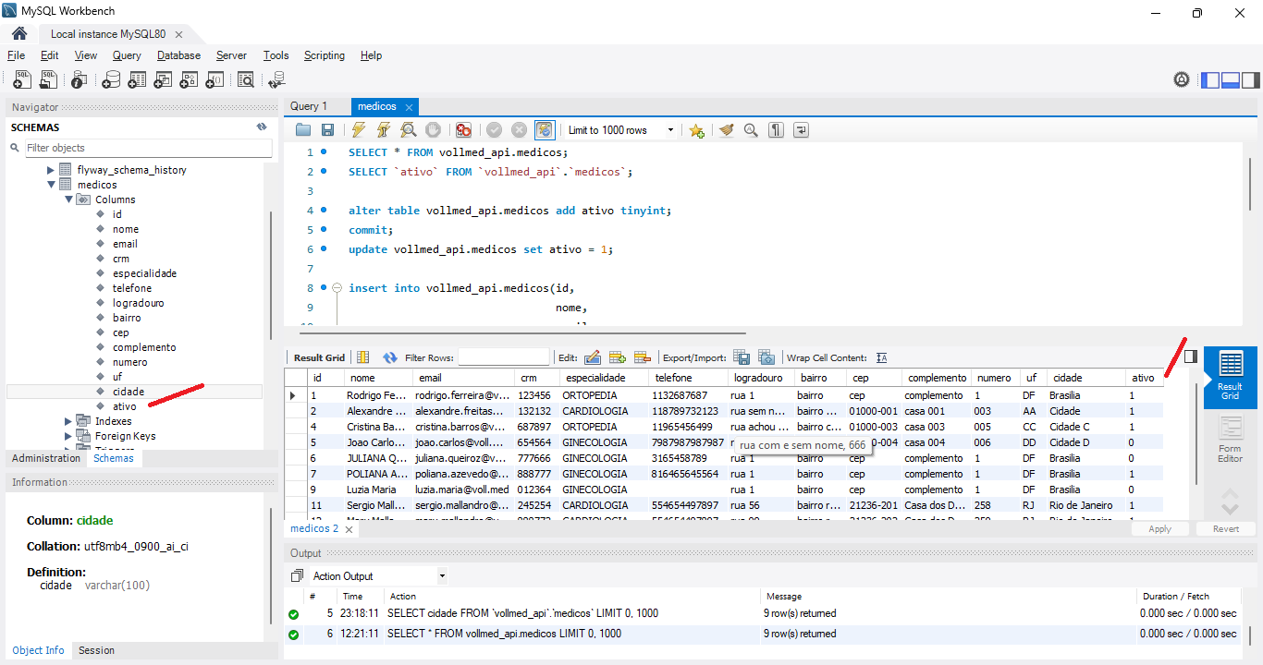1263x665 pixels.
Task: Toggle wrap cell content
Action: tap(882, 357)
